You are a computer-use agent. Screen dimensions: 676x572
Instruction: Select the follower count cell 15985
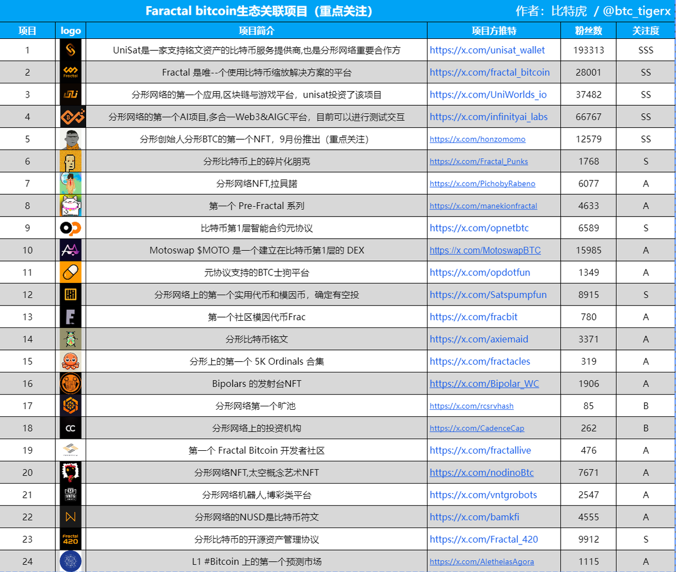tap(589, 250)
